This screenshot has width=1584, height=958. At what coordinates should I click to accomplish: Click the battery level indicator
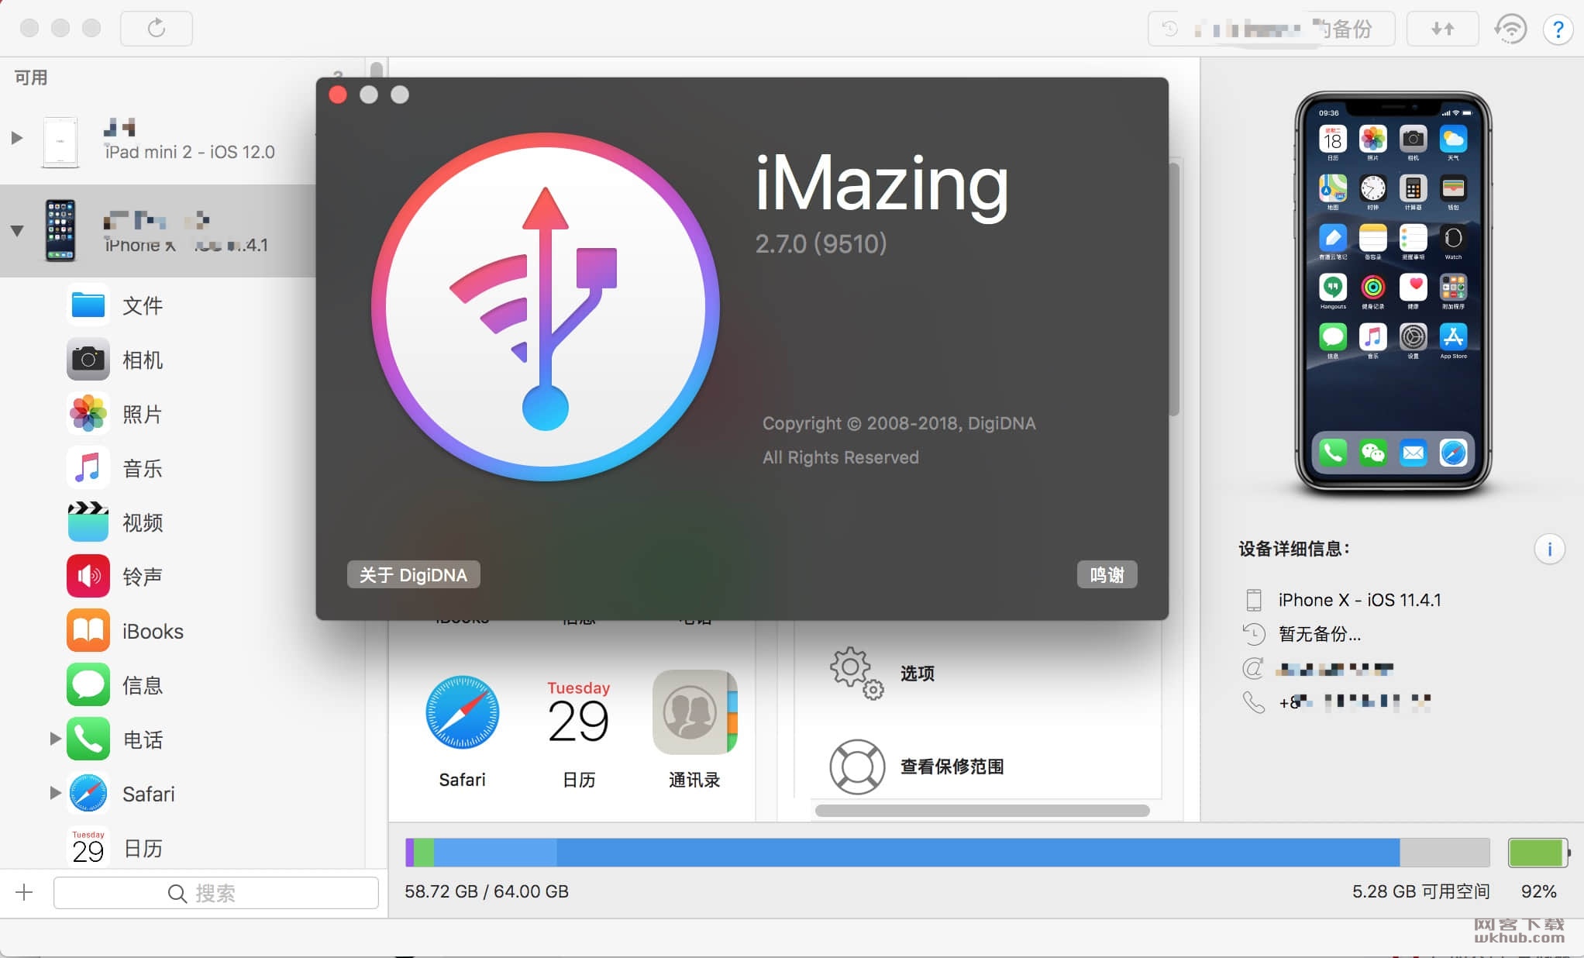[1538, 853]
